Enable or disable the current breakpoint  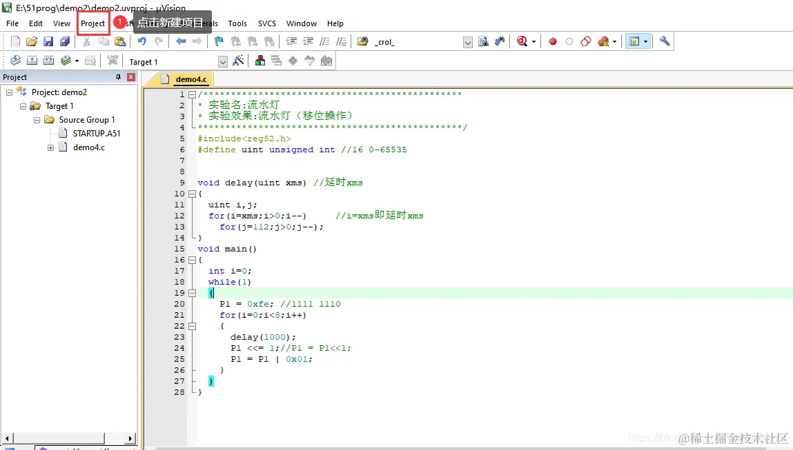pyautogui.click(x=569, y=41)
